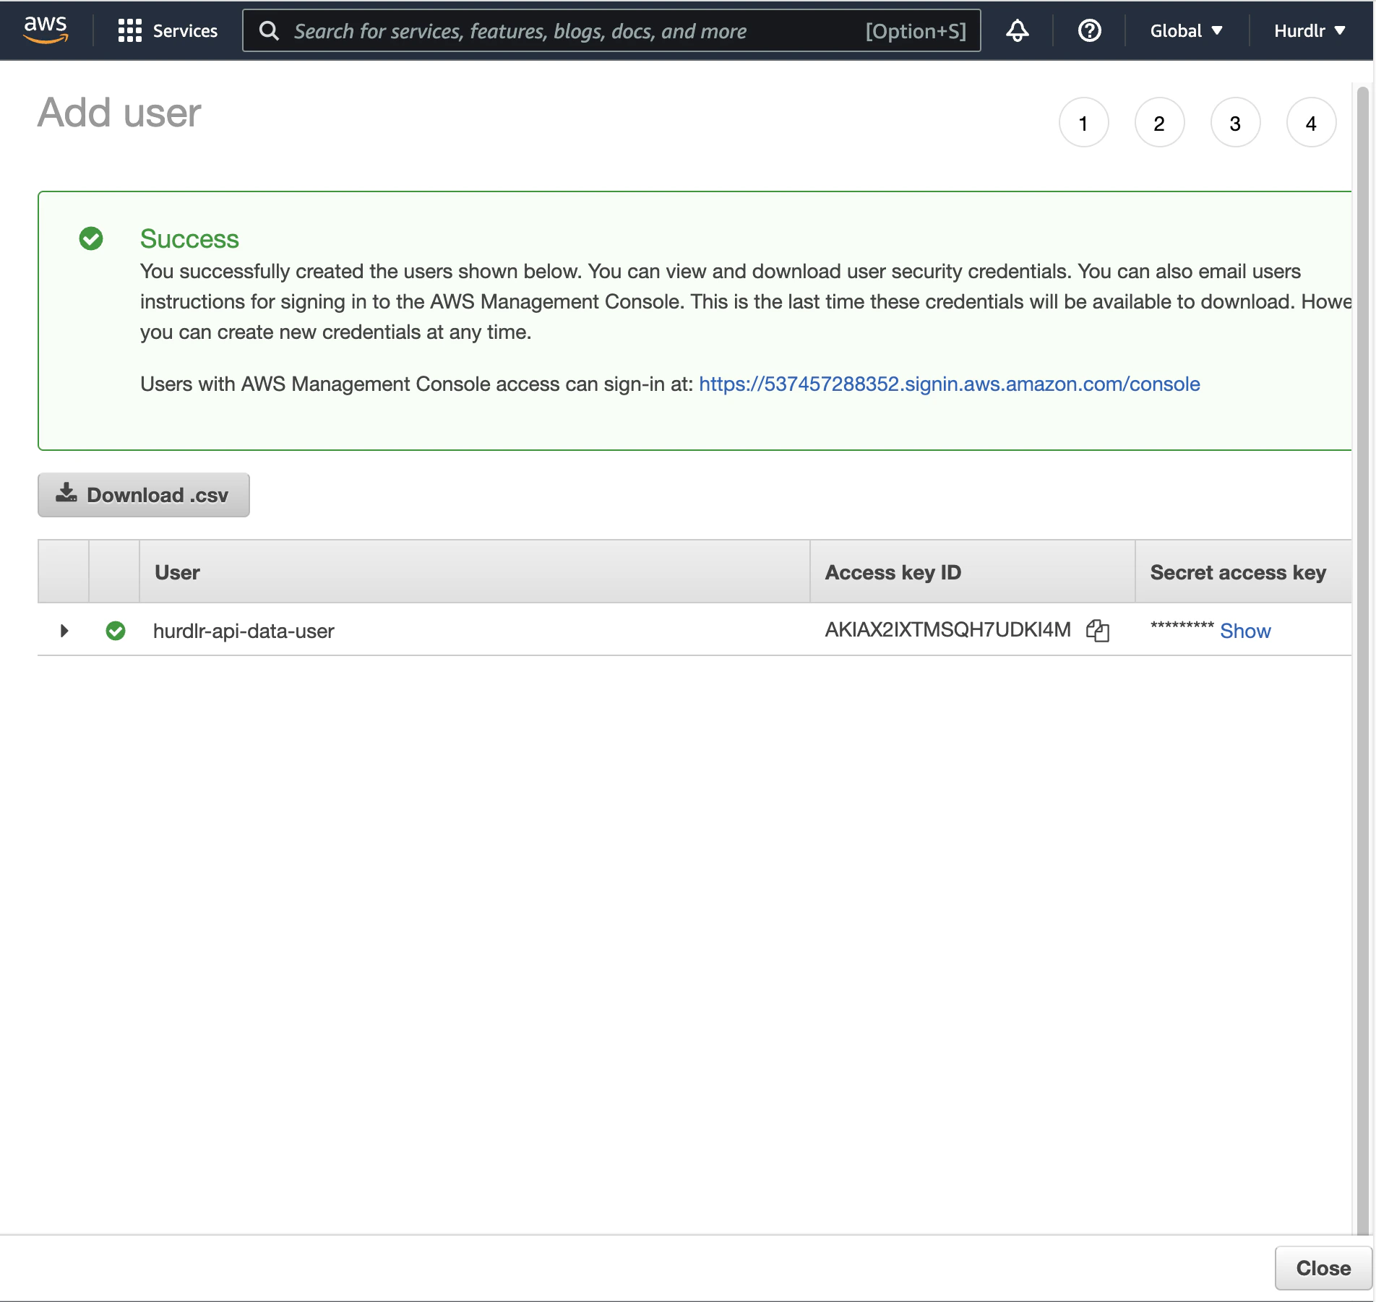The height and width of the screenshot is (1302, 1376).
Task: Open the console sign-in URL link
Action: (x=949, y=384)
